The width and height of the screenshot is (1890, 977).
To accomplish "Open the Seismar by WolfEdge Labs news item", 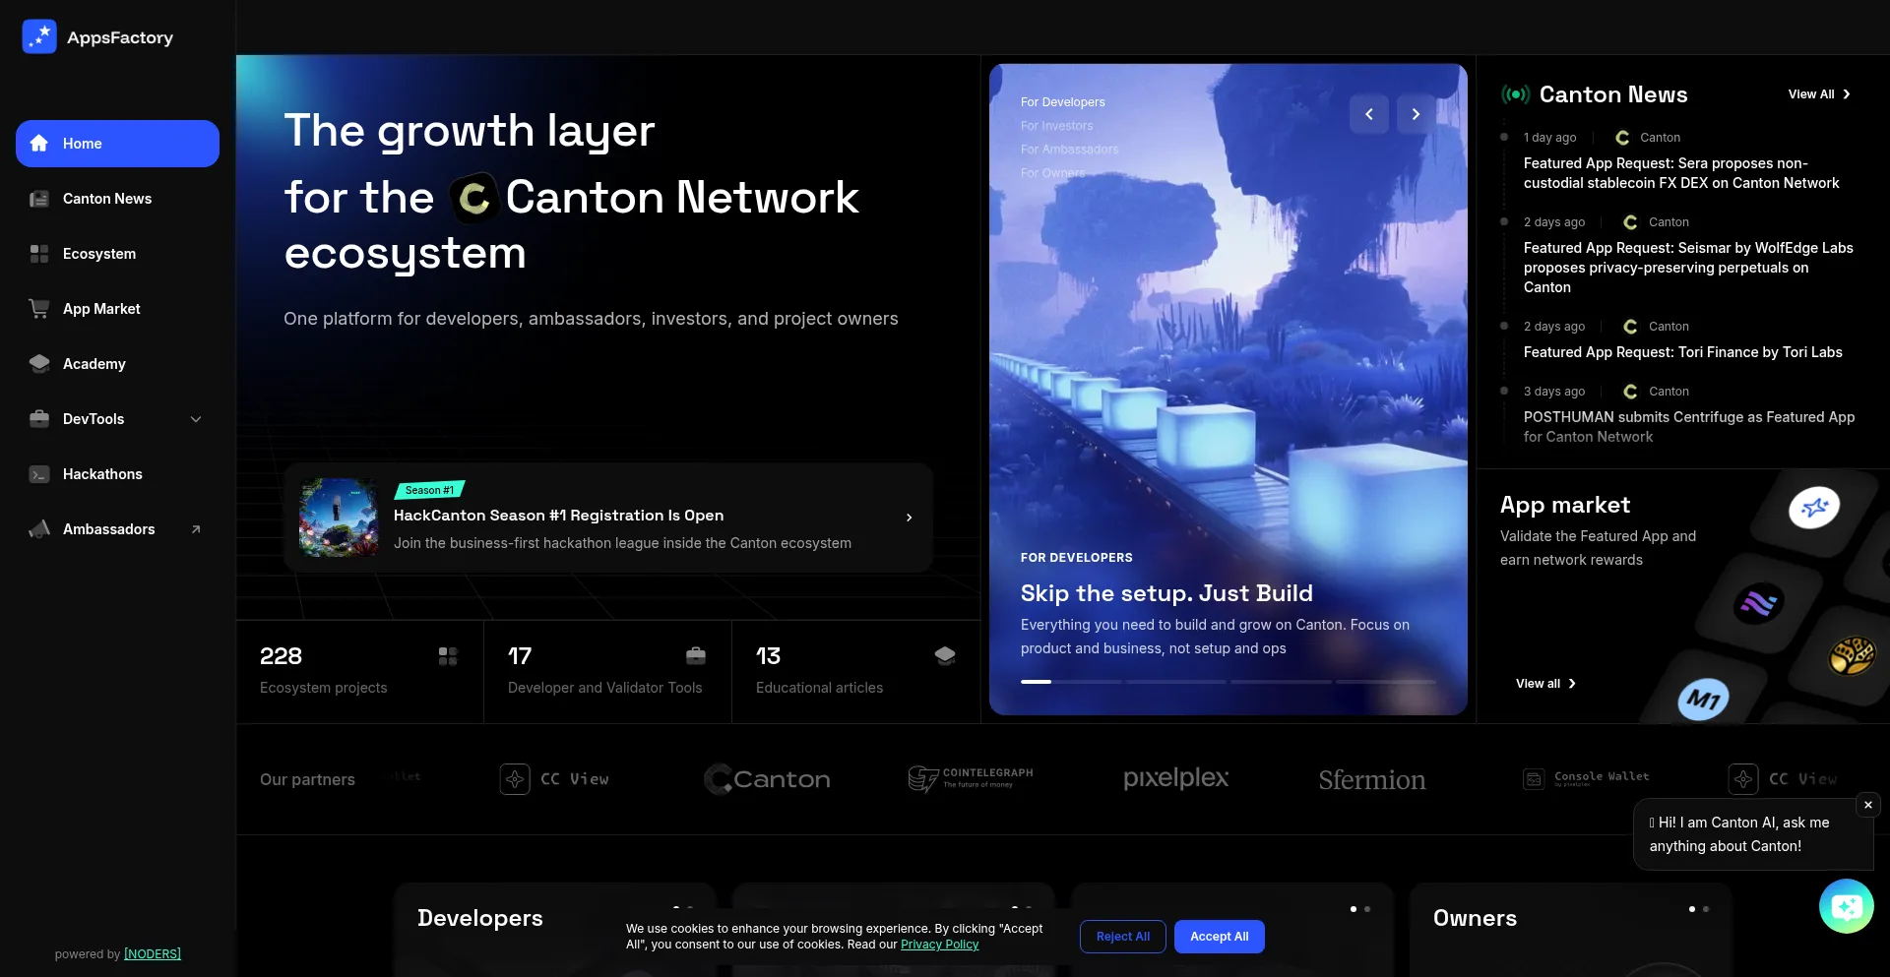I will click(x=1688, y=268).
